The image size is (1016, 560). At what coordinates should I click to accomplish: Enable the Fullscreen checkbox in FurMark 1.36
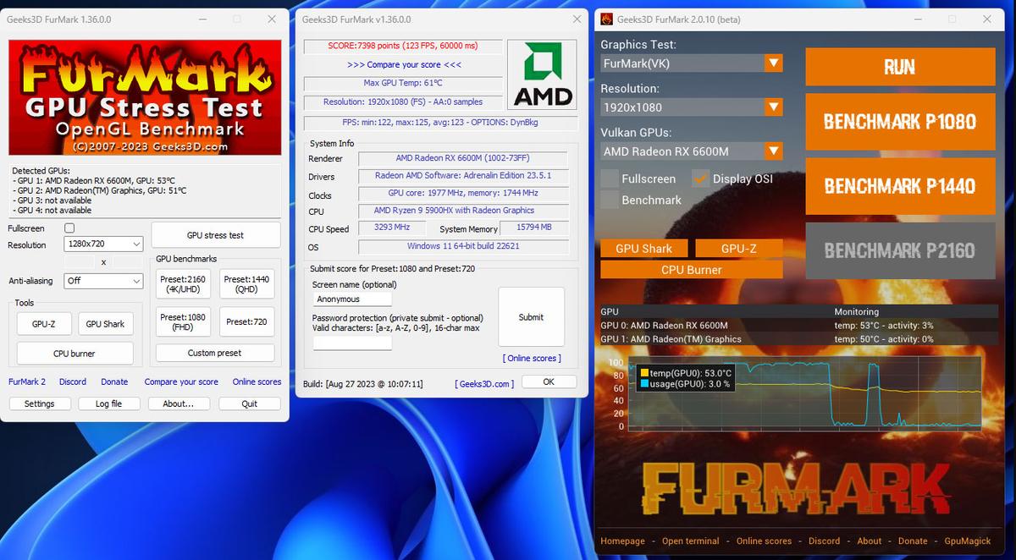(x=70, y=228)
